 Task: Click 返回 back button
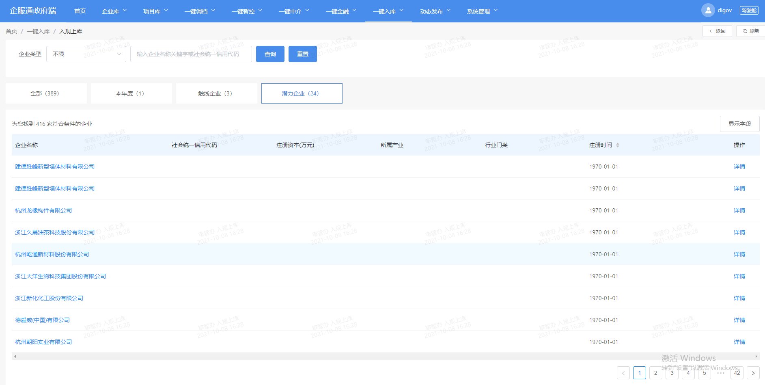717,31
